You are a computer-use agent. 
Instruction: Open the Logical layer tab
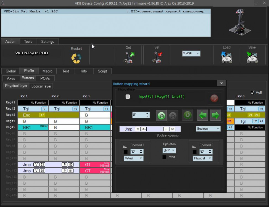click(x=41, y=86)
